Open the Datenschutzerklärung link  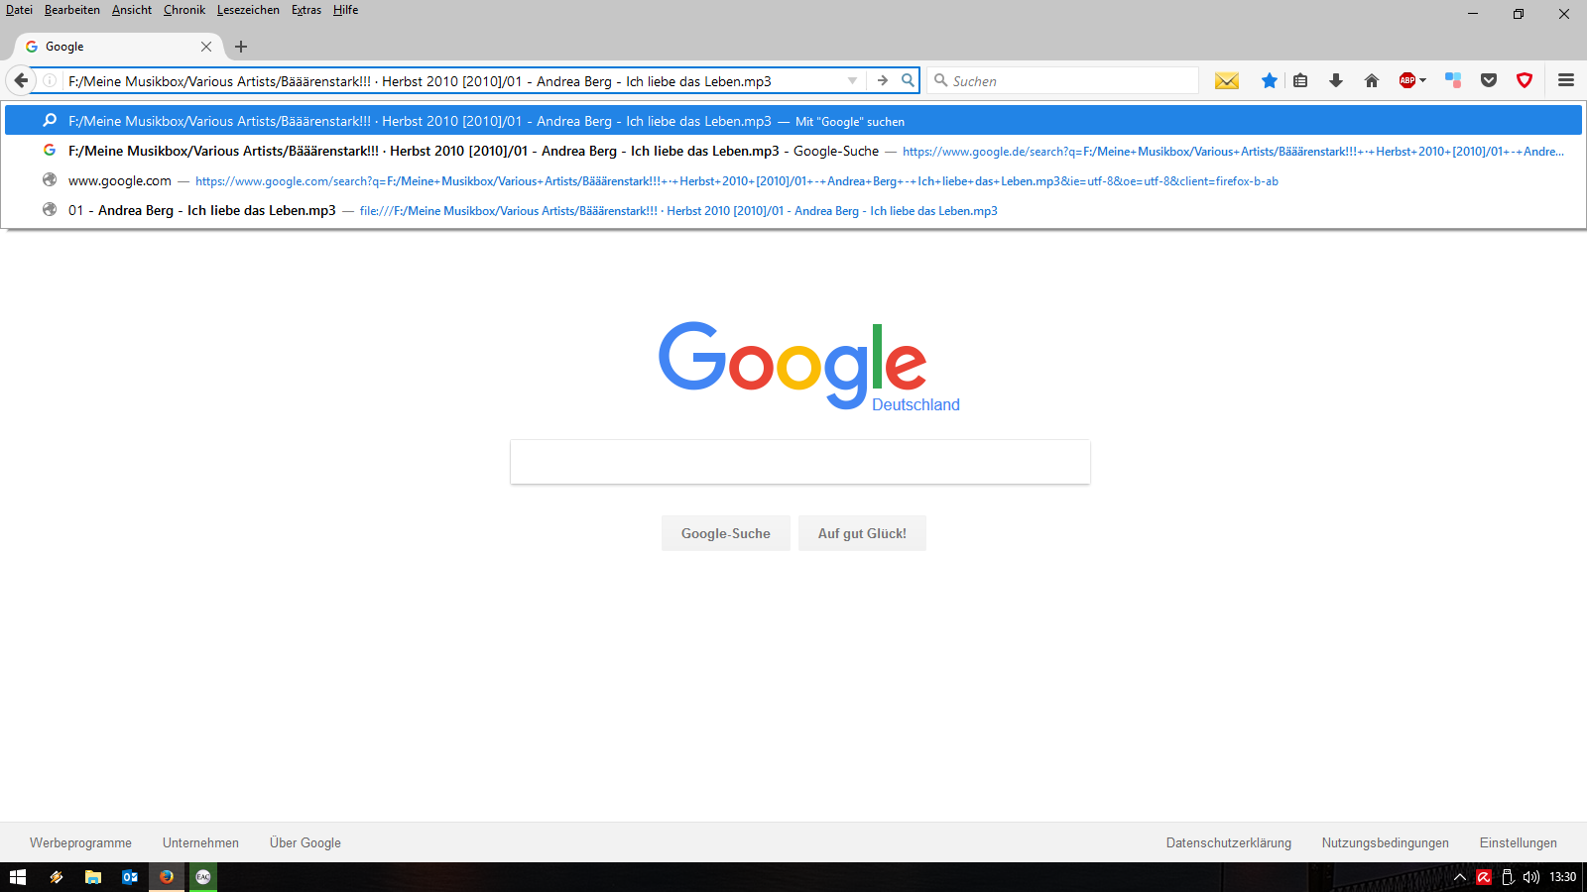(x=1229, y=843)
